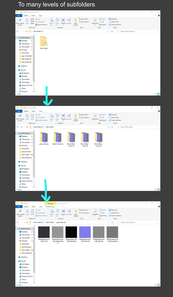173x297 pixels.
Task: Click the Back arrow in the grass textures window
Action: pyautogui.click(x=18, y=222)
